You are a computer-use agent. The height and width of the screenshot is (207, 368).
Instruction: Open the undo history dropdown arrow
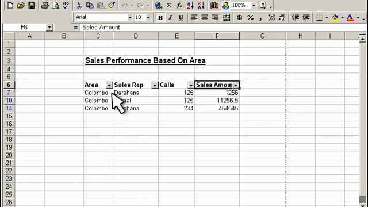pos(132,5)
